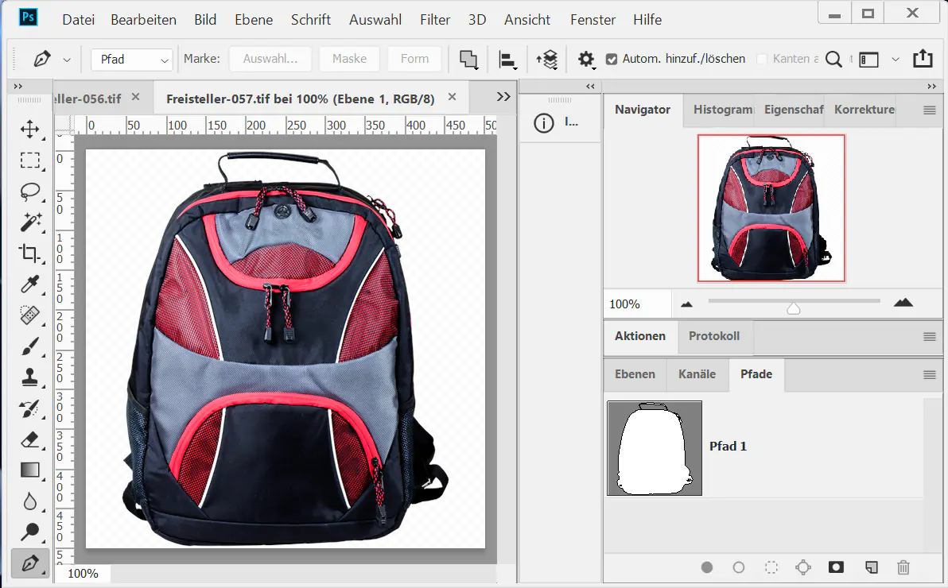The height and width of the screenshot is (588, 948).
Task: Create new path with the plus icon
Action: point(872,567)
